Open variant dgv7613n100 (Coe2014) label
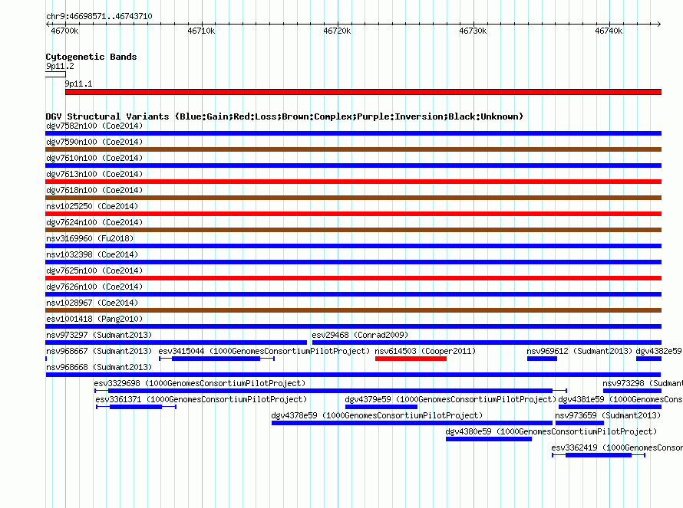 94,174
